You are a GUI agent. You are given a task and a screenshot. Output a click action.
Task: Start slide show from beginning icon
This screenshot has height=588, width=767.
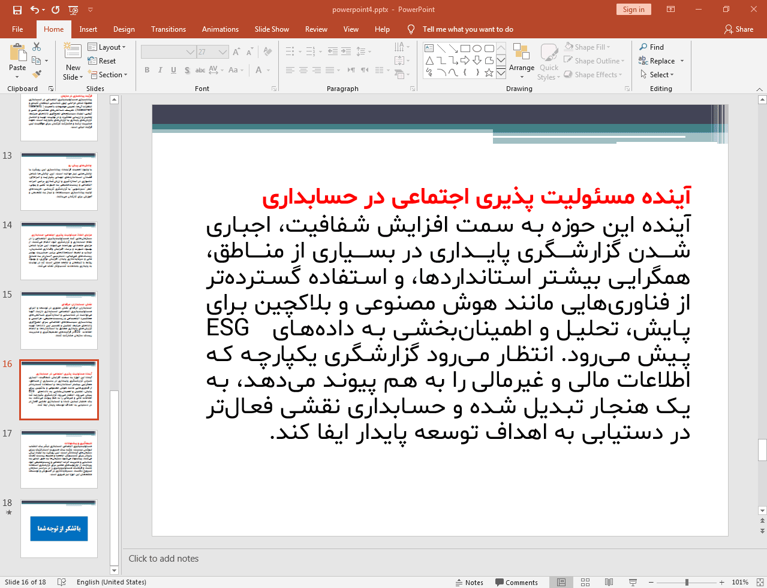pyautogui.click(x=73, y=10)
